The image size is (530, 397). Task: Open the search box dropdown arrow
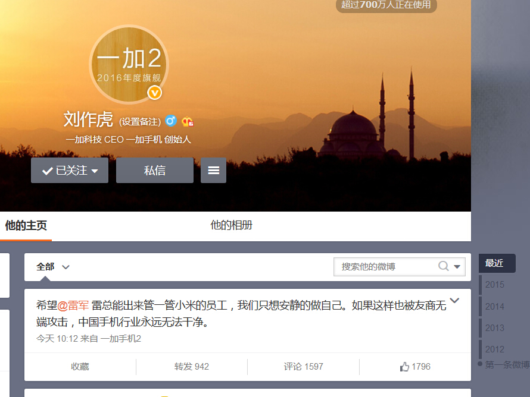[x=457, y=267]
